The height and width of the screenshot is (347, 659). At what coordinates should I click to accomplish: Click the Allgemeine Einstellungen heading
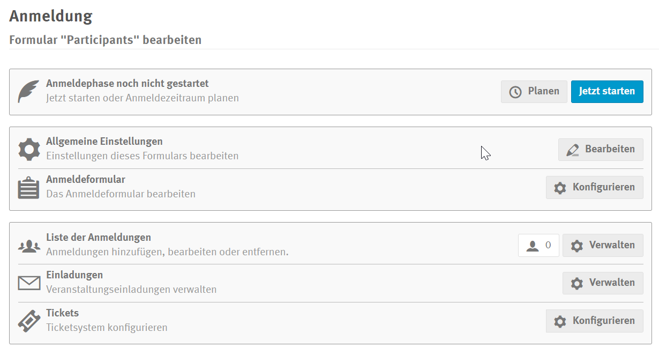click(x=104, y=142)
